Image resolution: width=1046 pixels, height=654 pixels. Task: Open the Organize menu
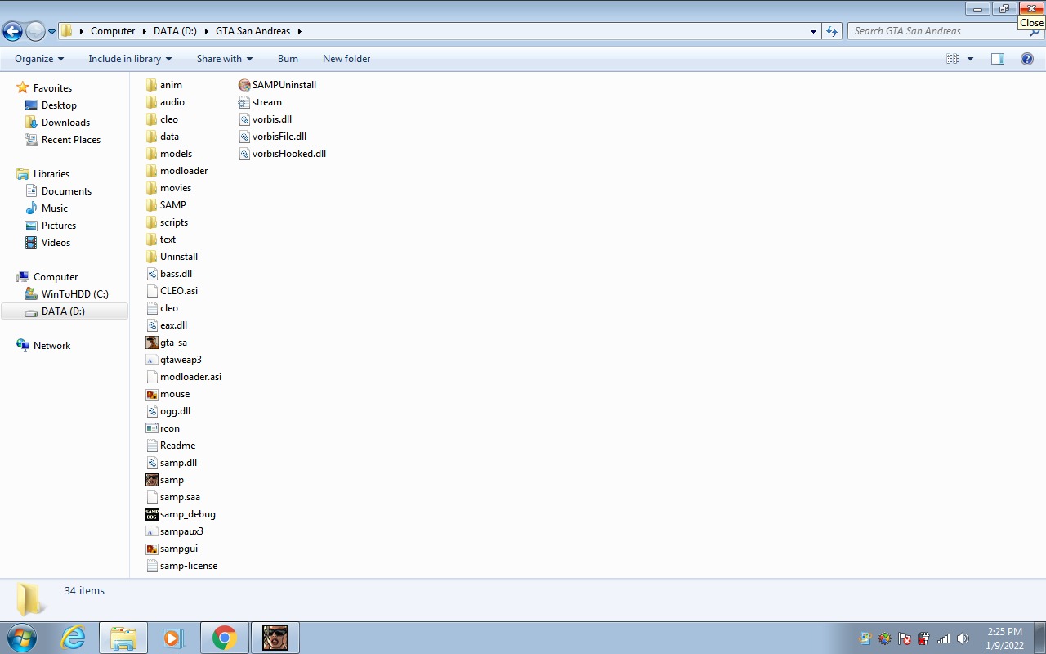(x=39, y=59)
